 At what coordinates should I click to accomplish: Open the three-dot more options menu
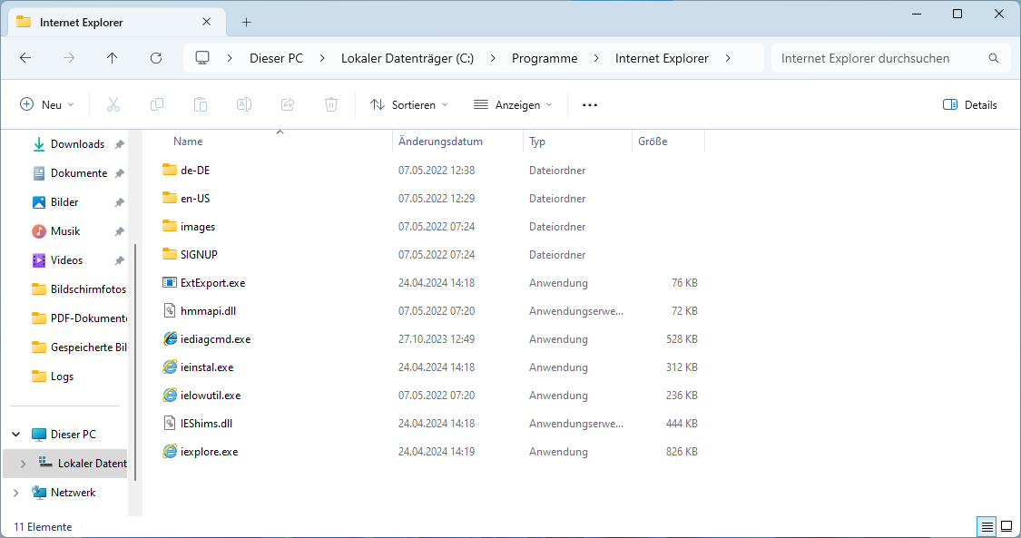[590, 105]
